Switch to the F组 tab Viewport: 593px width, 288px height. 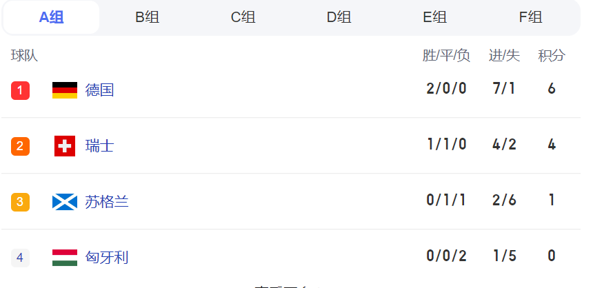tap(530, 17)
